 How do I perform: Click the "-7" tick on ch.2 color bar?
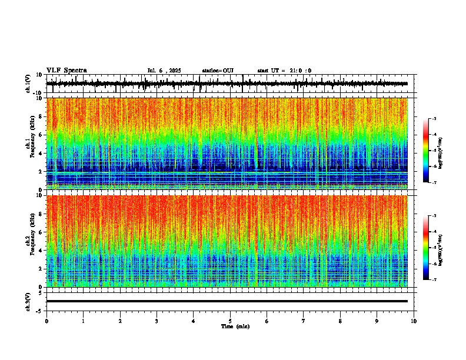pos(434,280)
